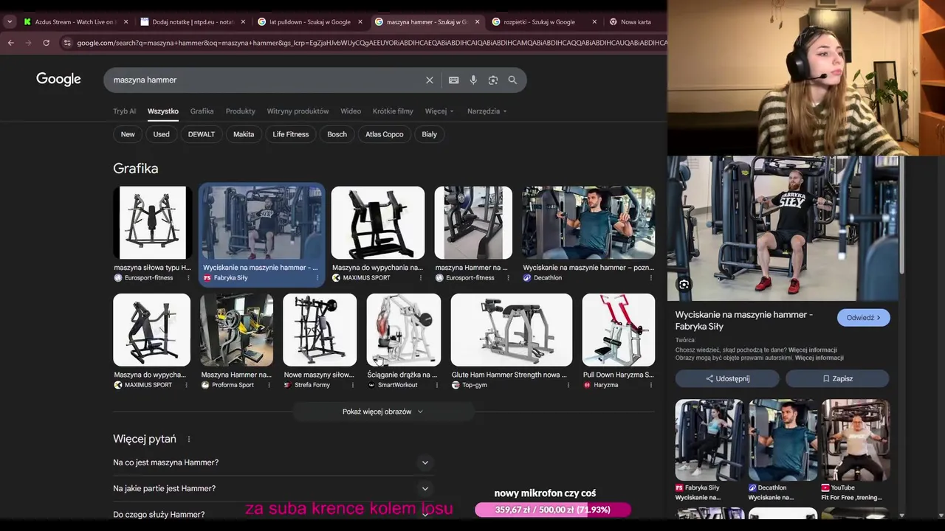The image size is (945, 531).
Task: Click the preview panel vertical scrollbar
Action: (x=901, y=214)
